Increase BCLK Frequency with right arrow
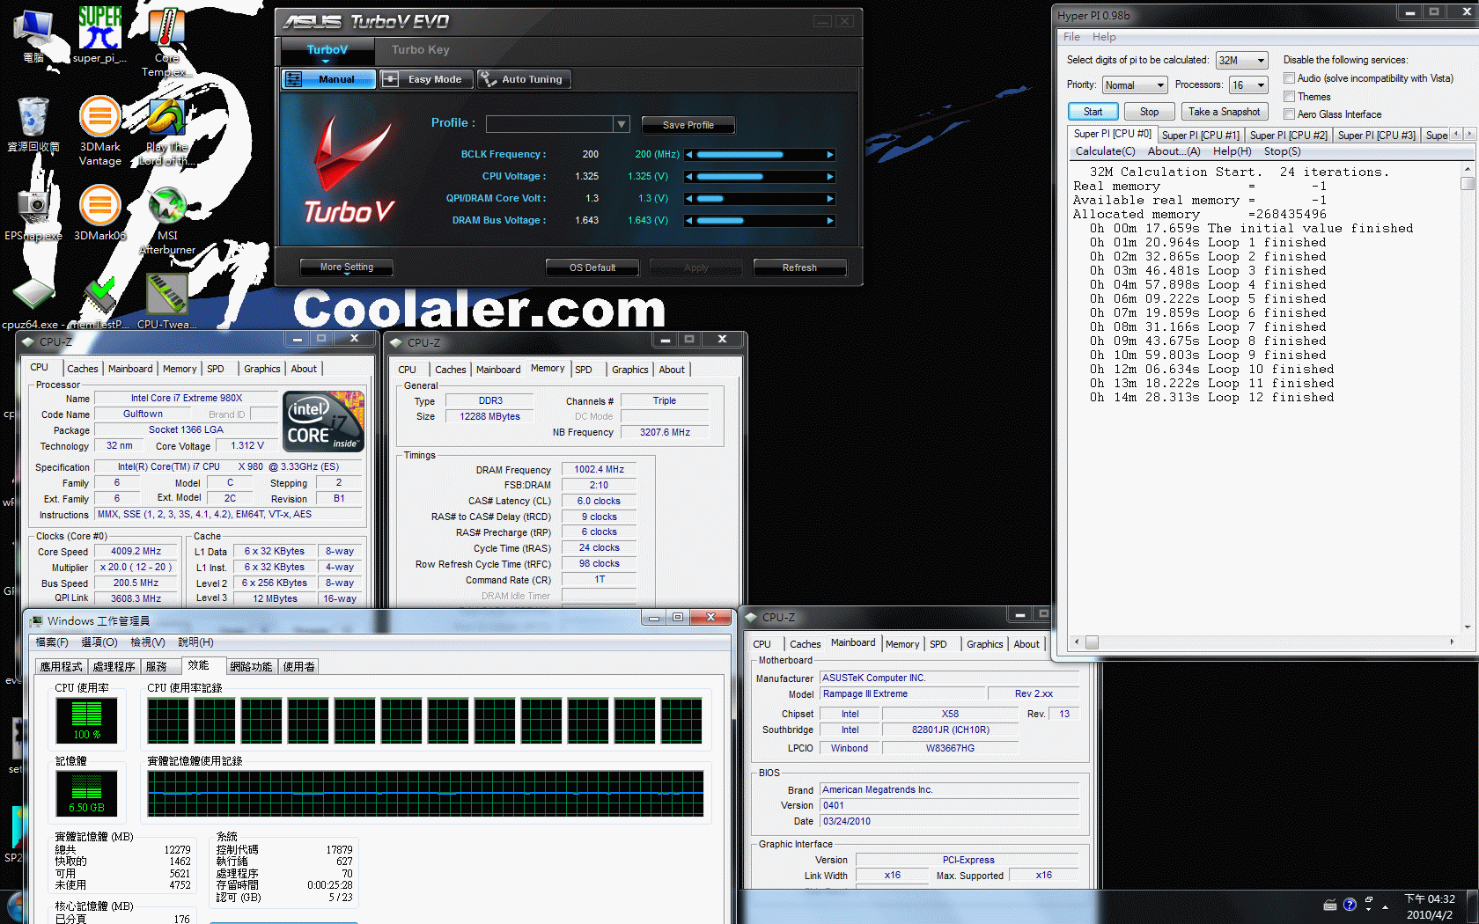The width and height of the screenshot is (1479, 924). click(x=829, y=155)
